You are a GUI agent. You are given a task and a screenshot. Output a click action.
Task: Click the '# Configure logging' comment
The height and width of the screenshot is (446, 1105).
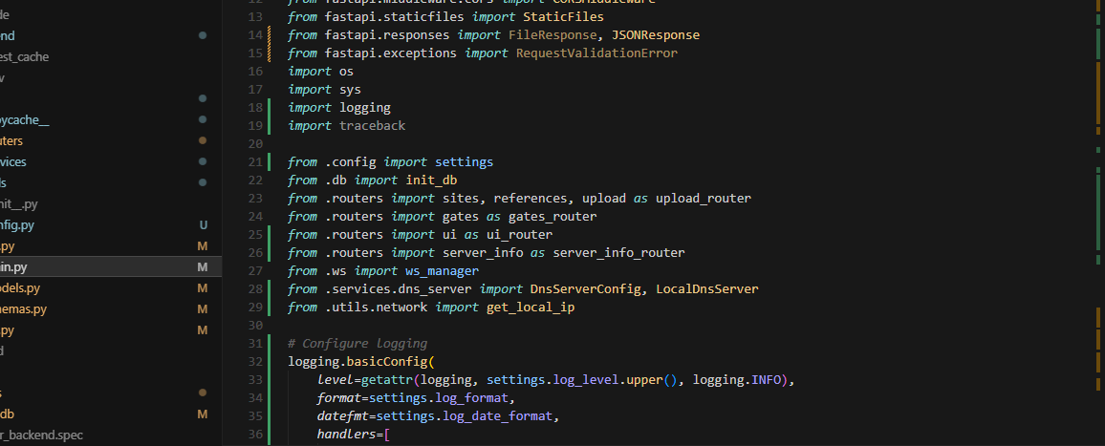357,344
